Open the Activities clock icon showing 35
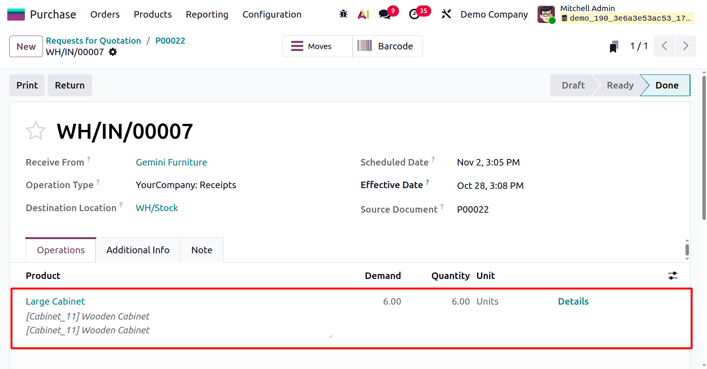 tap(415, 14)
